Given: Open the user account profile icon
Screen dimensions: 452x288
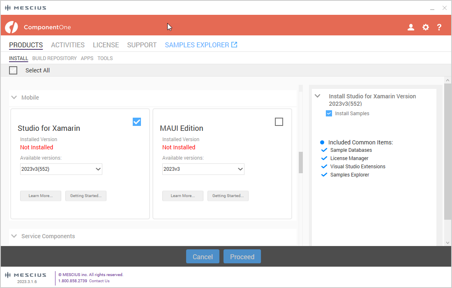Looking at the screenshot, I should tap(410, 27).
